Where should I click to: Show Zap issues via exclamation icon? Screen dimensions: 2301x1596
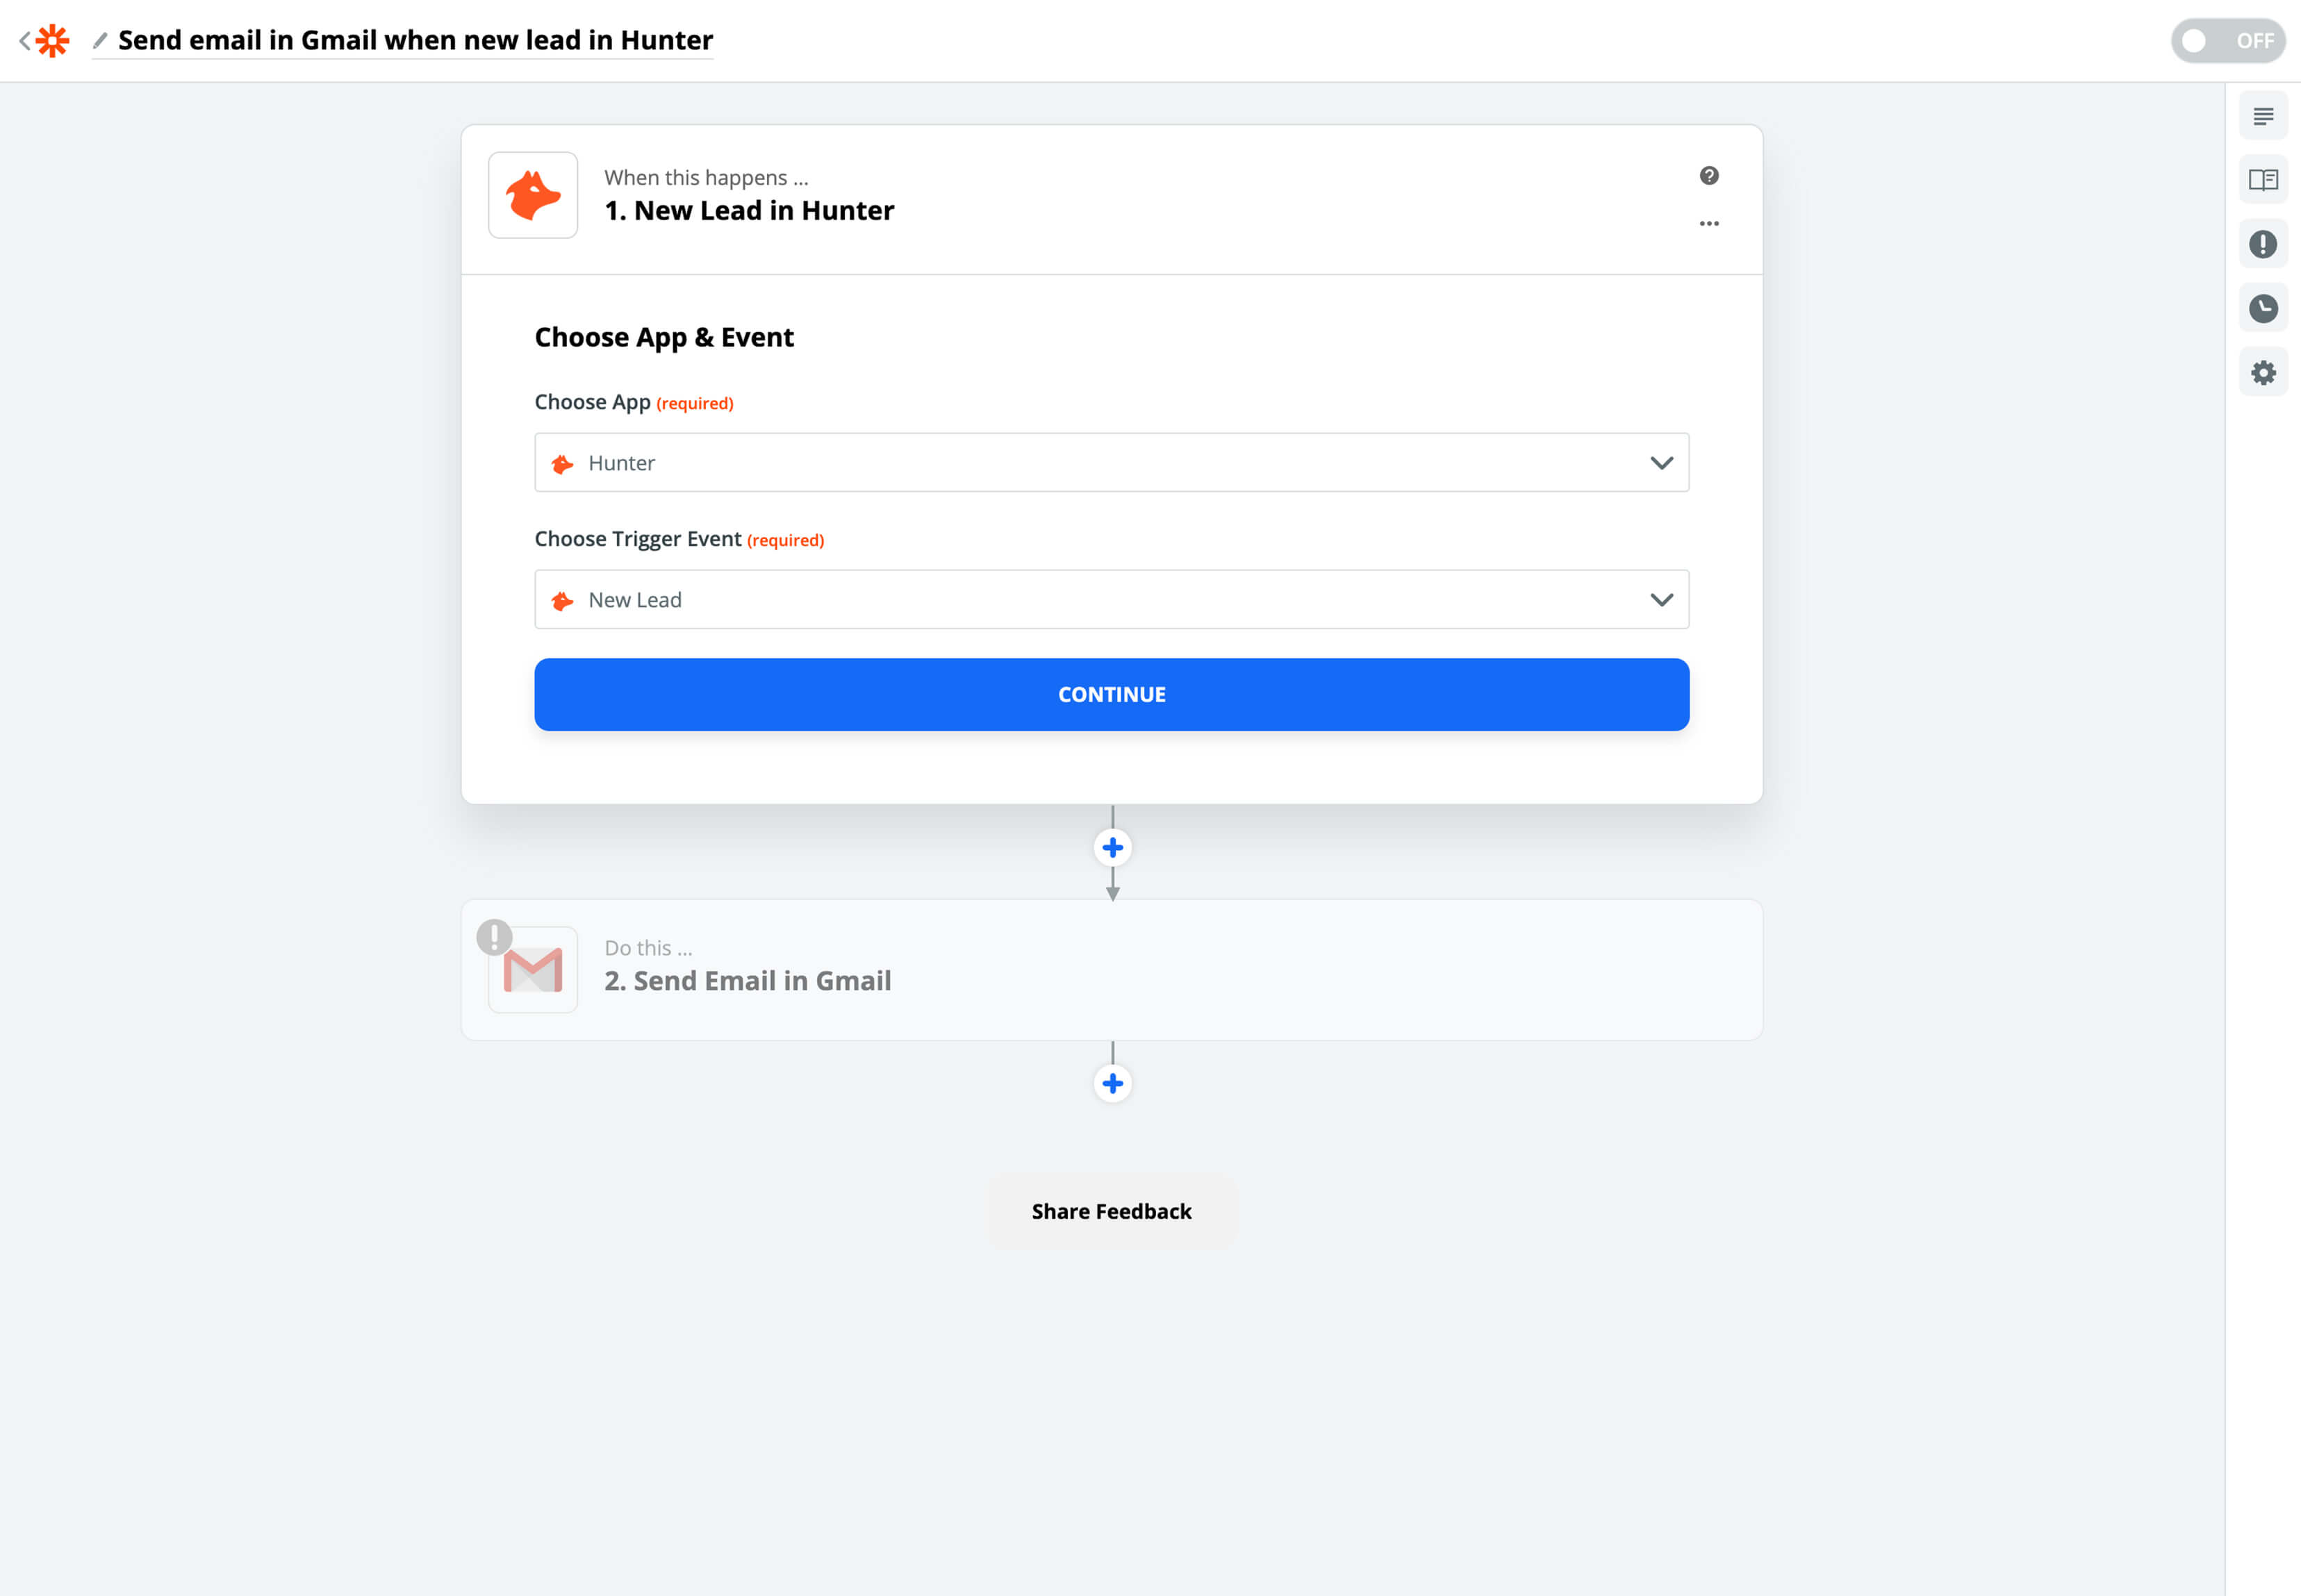click(x=2263, y=244)
